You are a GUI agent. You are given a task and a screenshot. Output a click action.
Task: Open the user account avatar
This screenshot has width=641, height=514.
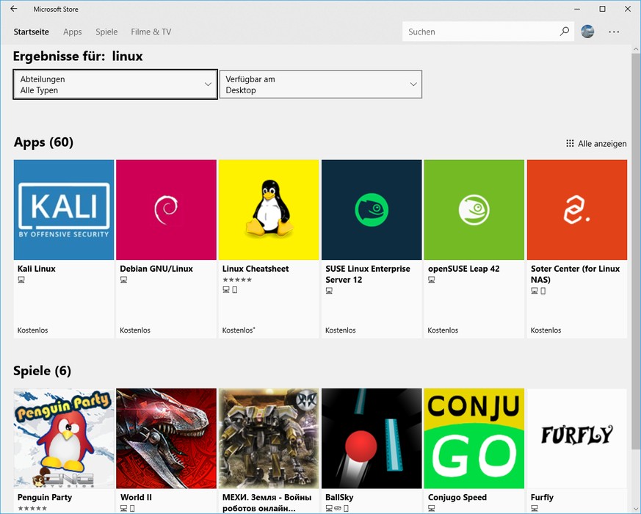click(587, 32)
